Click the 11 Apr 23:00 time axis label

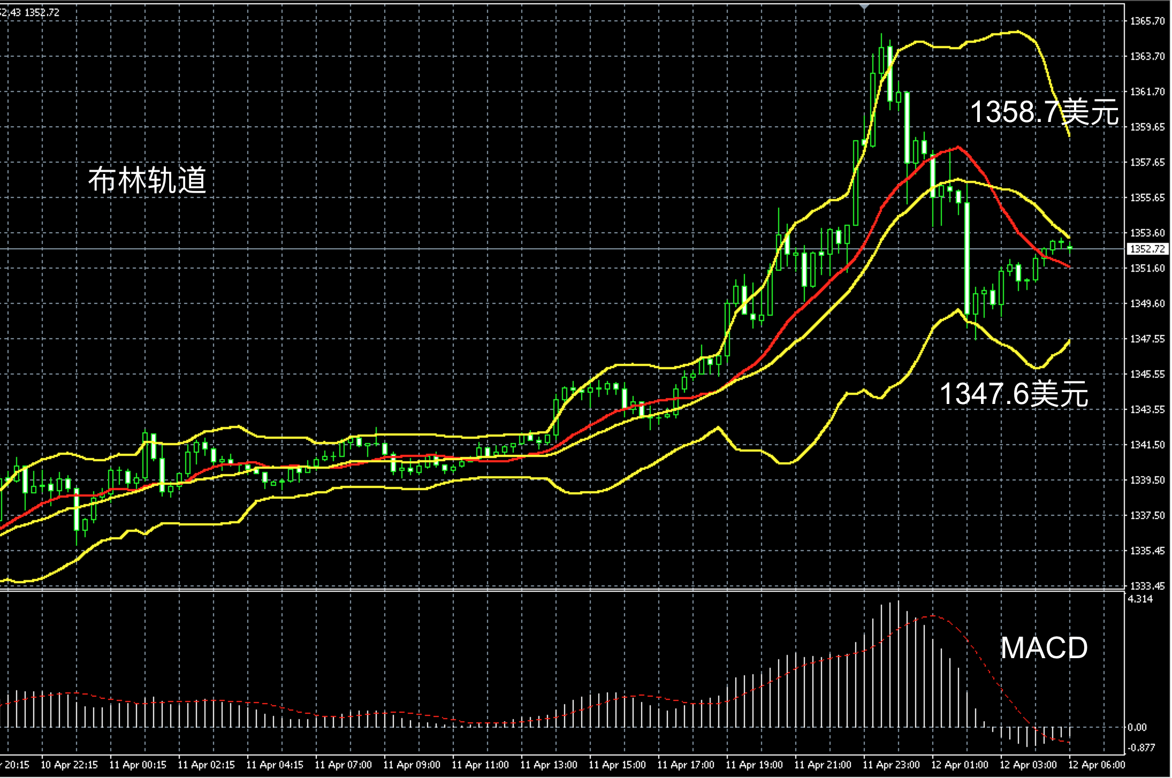(891, 765)
